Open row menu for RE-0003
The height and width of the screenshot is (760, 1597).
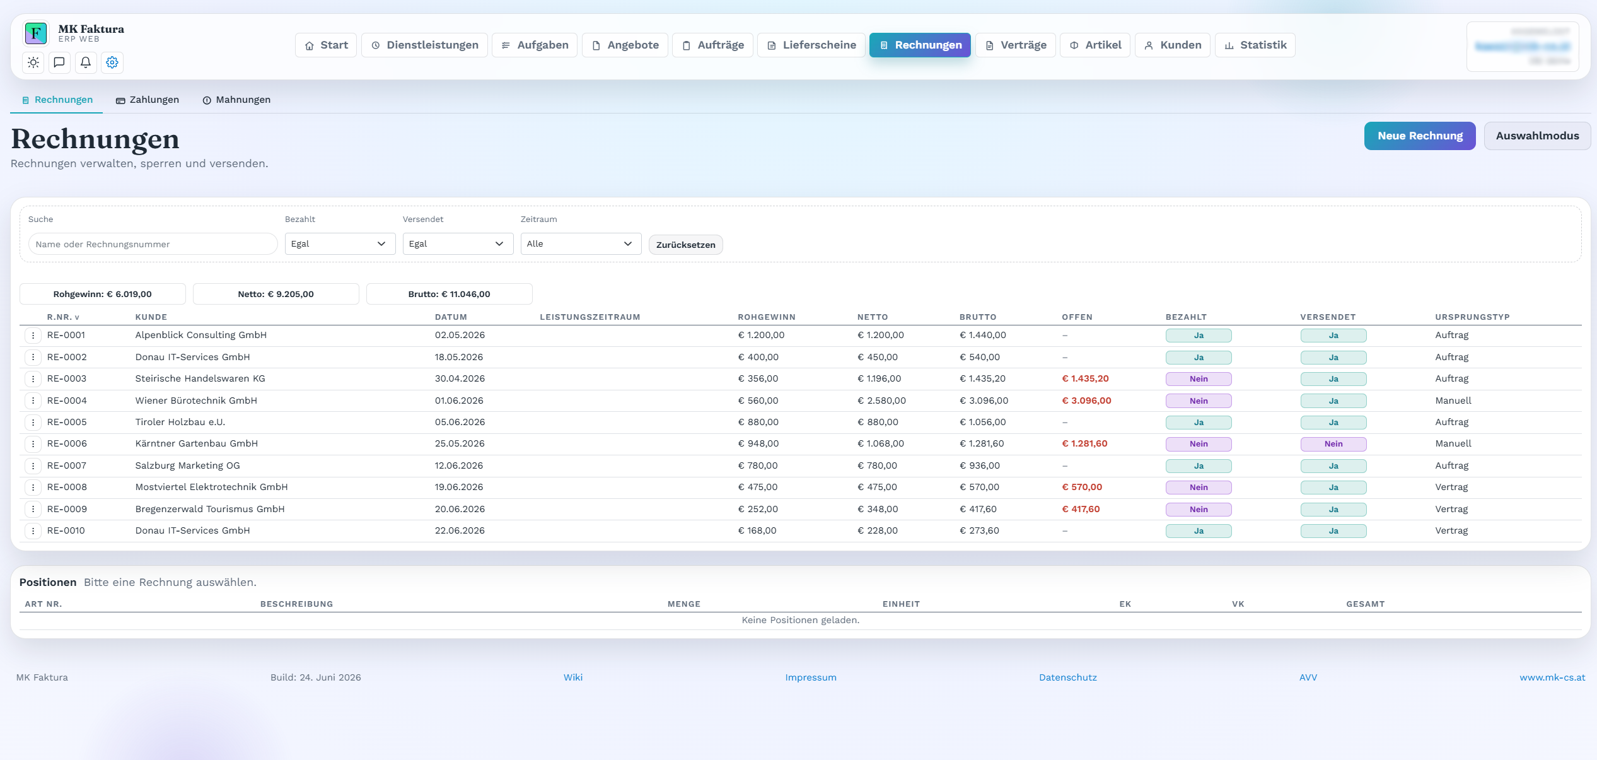click(x=33, y=379)
